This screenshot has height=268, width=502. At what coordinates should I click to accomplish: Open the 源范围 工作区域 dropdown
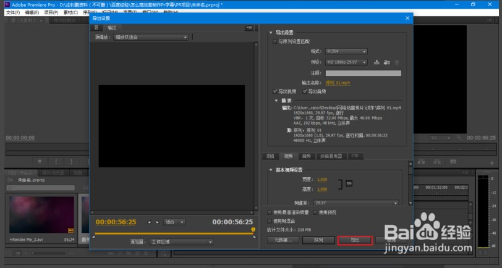[x=182, y=241]
